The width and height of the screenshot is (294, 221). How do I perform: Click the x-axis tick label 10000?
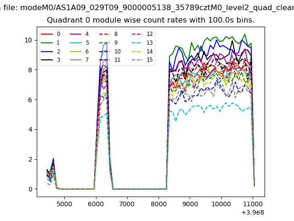pyautogui.click(x=221, y=203)
